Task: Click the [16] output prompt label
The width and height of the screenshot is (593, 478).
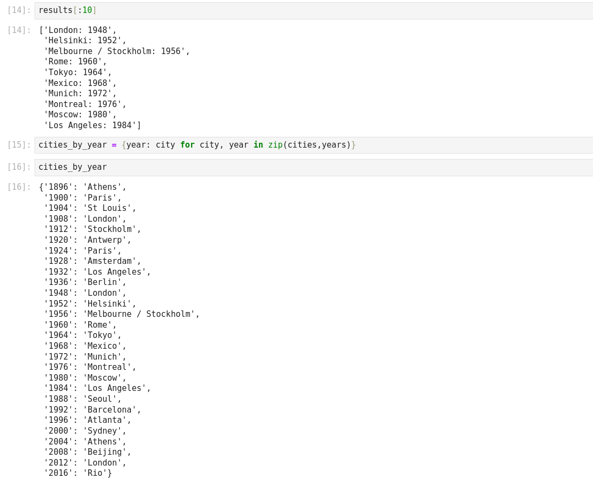Action: click(x=19, y=187)
